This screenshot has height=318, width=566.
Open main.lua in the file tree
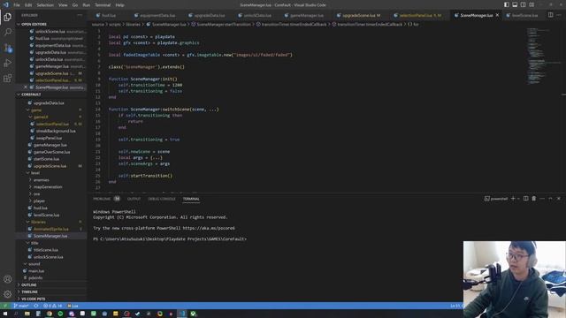coord(36,271)
